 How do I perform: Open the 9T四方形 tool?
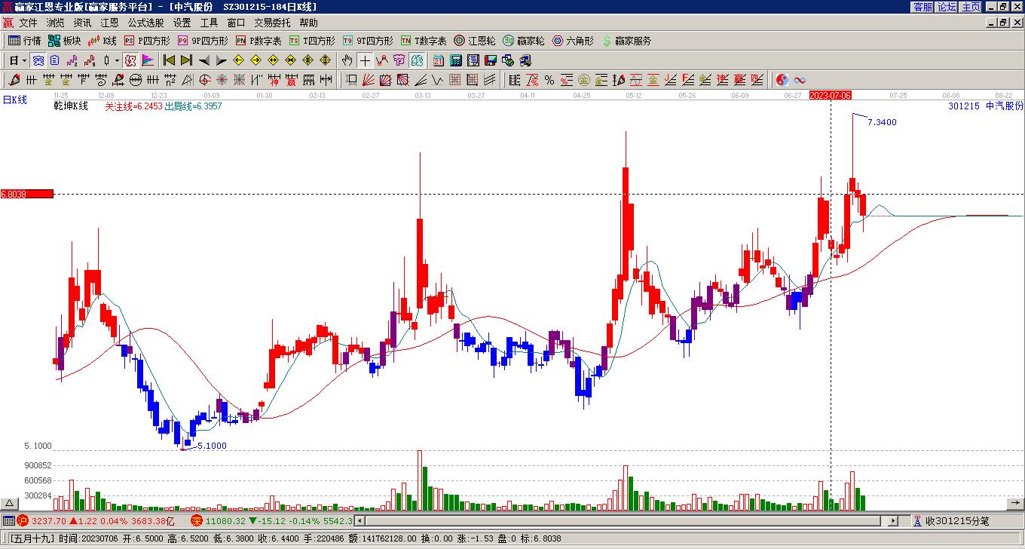point(368,41)
